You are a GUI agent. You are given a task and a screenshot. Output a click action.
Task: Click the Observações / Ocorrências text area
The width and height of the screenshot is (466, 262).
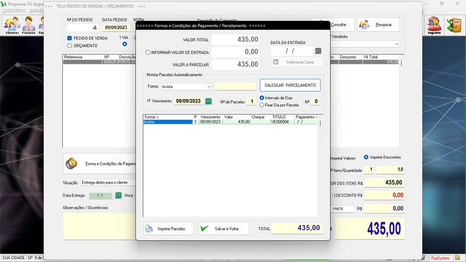(x=99, y=226)
